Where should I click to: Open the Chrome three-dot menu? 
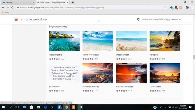192,7
